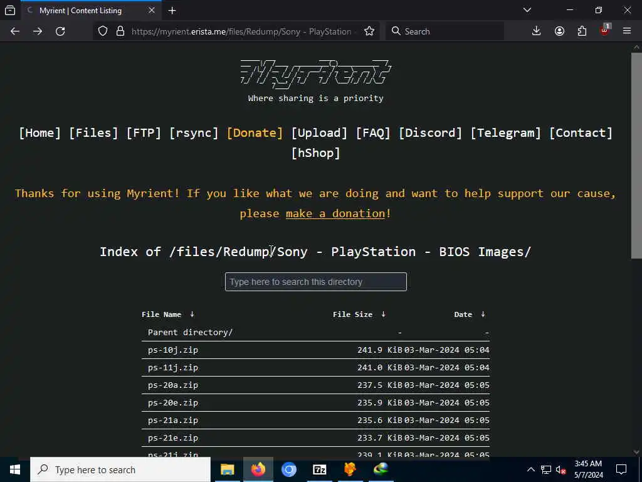Focus the 'Type here to search this directory' field
642x482 pixels.
tap(316, 282)
